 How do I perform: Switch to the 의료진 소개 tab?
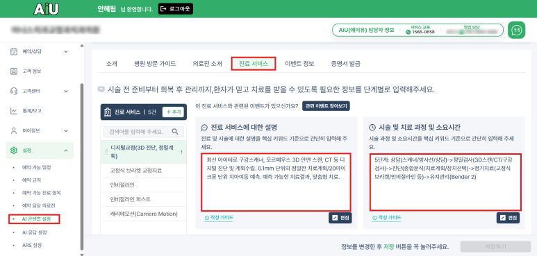(207, 64)
